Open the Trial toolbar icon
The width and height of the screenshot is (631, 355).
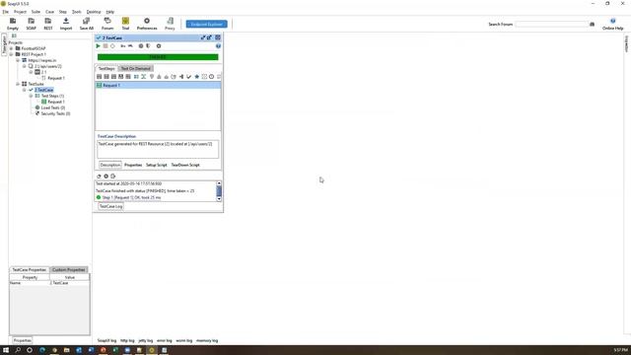(x=125, y=24)
